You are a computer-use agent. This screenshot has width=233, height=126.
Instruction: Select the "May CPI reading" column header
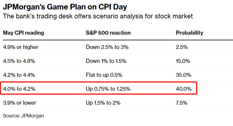click(23, 33)
